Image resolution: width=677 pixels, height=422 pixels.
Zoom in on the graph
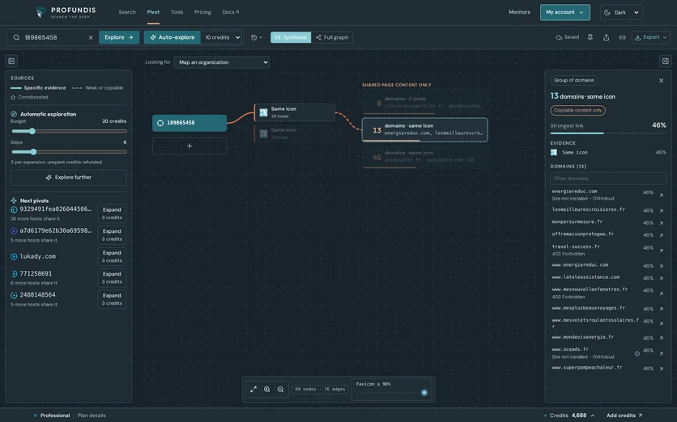click(x=266, y=389)
